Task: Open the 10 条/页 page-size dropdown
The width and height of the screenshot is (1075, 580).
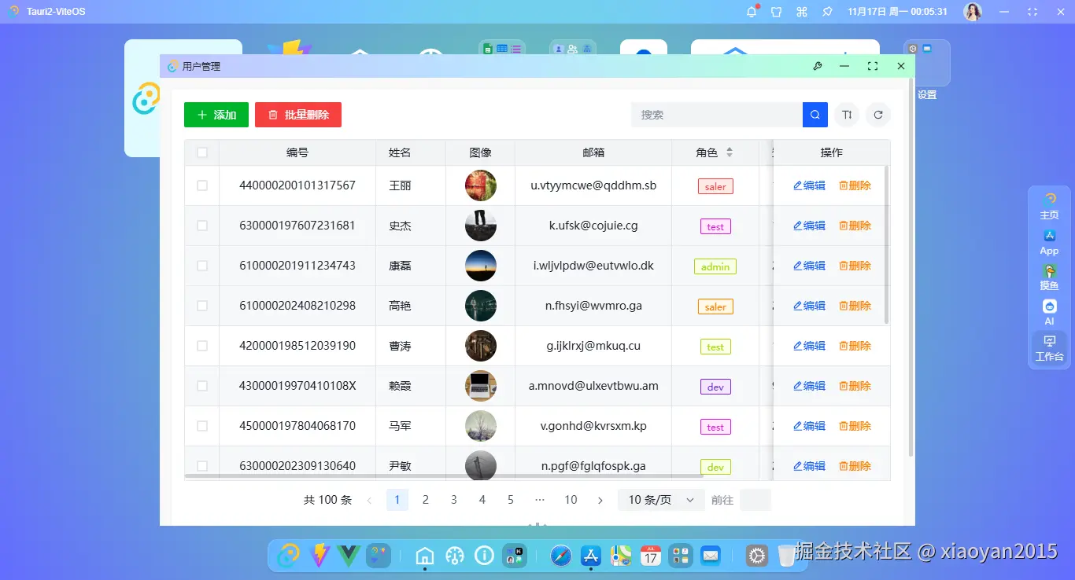Action: 660,499
